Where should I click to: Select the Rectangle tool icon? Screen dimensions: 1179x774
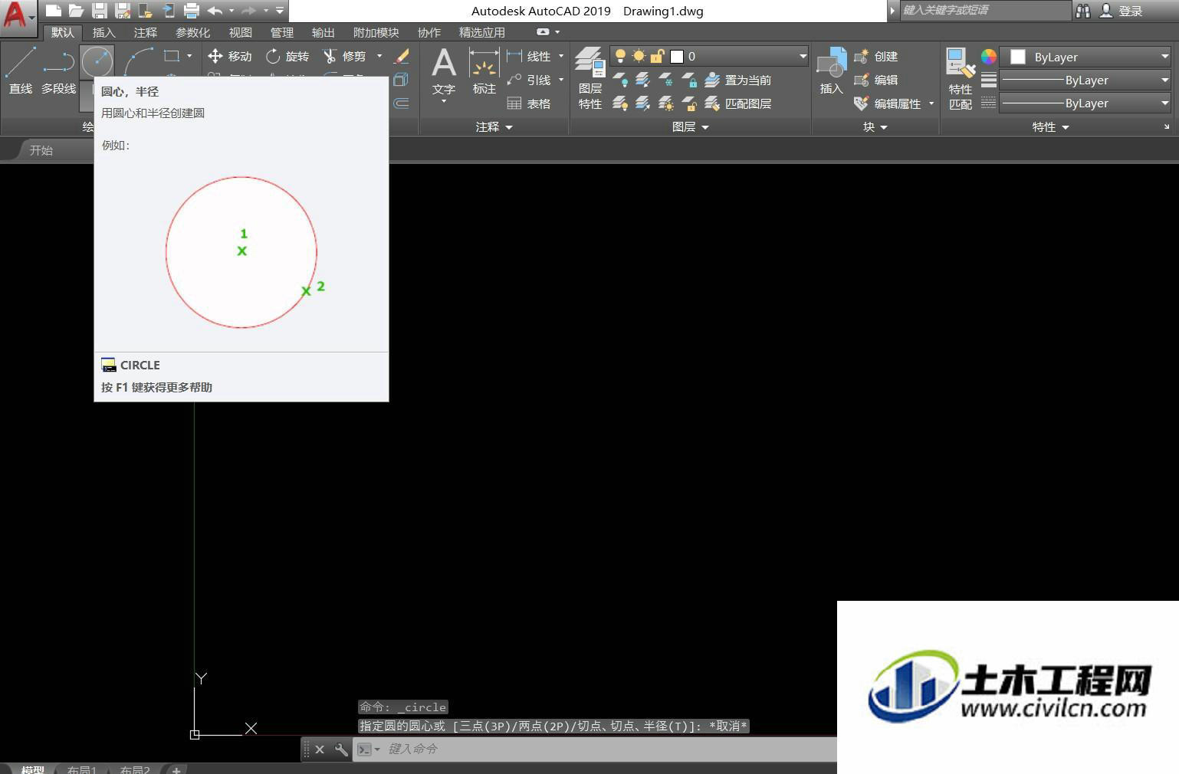[172, 56]
